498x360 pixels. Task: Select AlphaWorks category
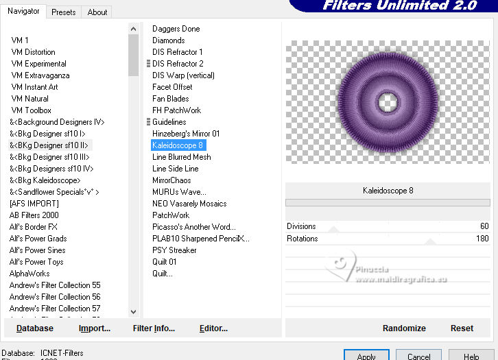point(29,274)
